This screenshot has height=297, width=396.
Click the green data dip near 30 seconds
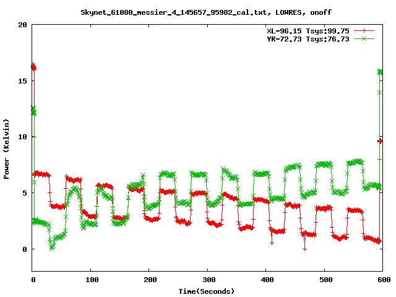(52, 247)
